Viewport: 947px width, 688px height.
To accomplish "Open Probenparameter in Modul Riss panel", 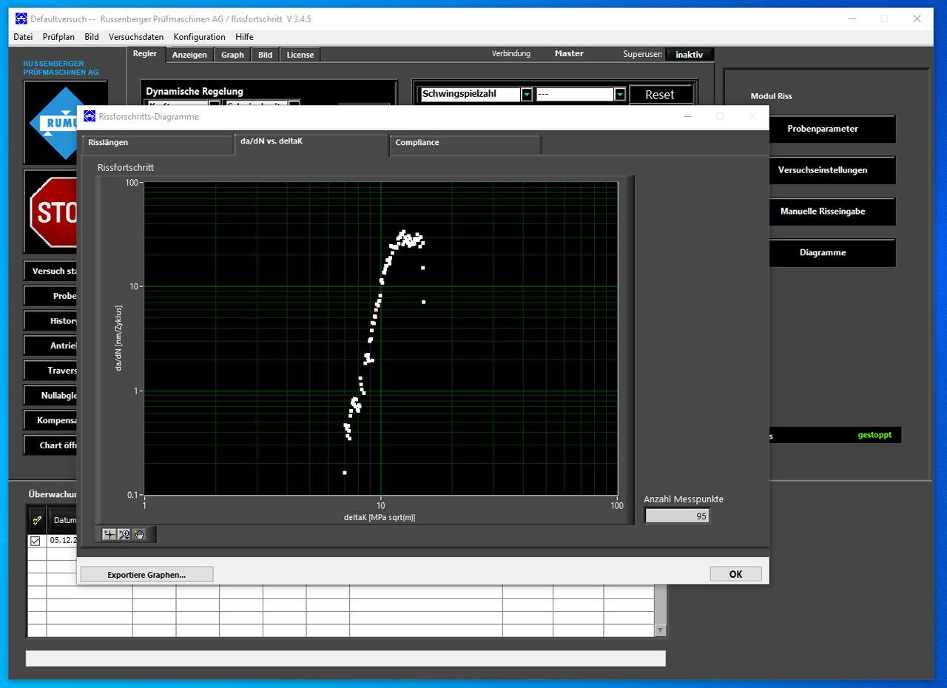I will point(832,129).
